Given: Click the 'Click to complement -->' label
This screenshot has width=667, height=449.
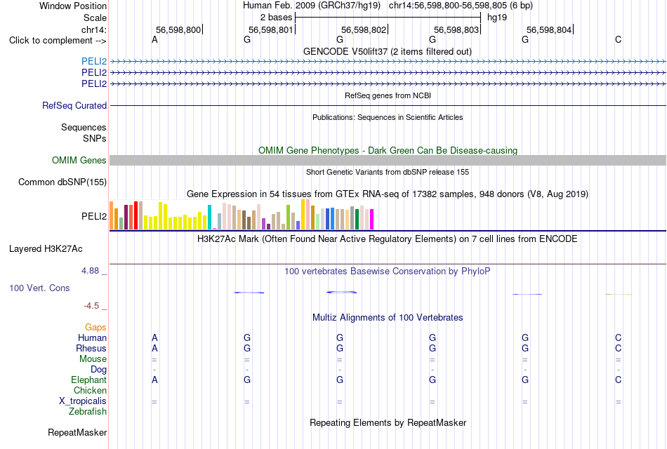Looking at the screenshot, I should 58,41.
